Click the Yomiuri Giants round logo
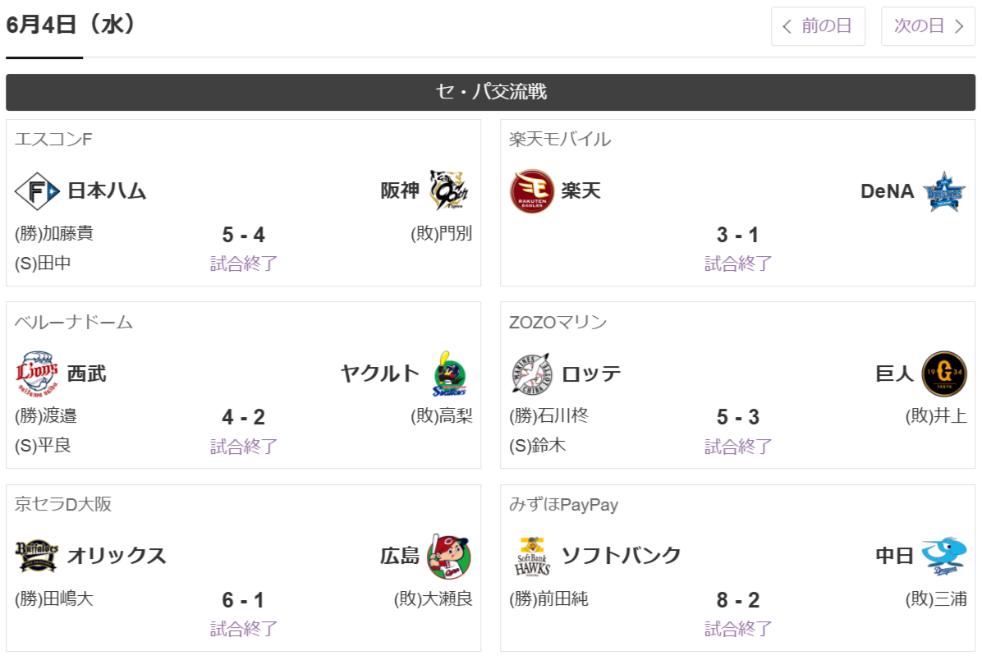982x660 pixels. pos(944,374)
